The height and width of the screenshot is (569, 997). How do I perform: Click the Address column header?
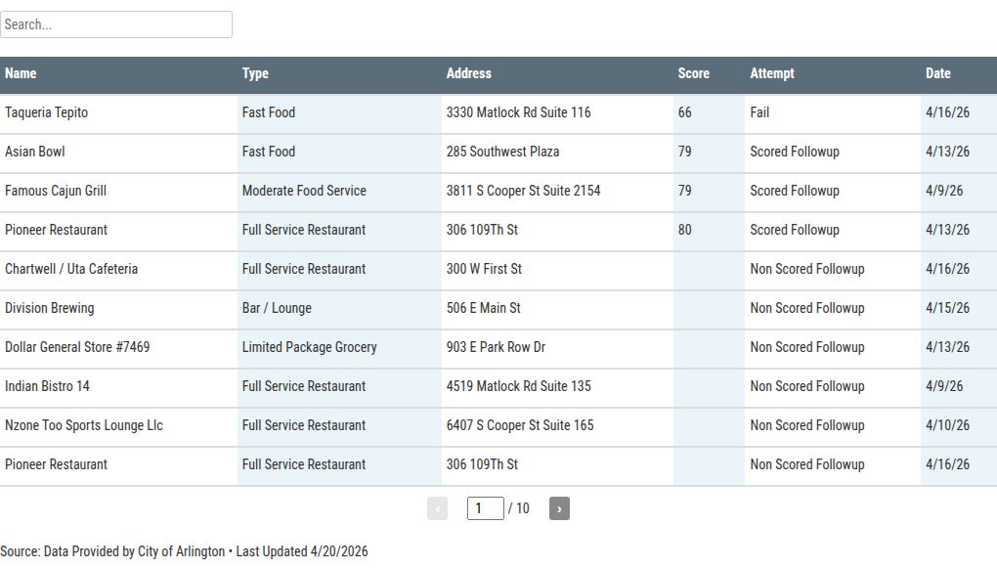(469, 73)
